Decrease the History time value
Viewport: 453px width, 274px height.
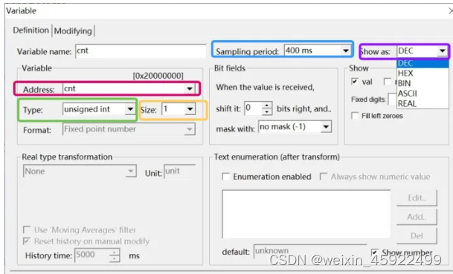[x=115, y=258]
